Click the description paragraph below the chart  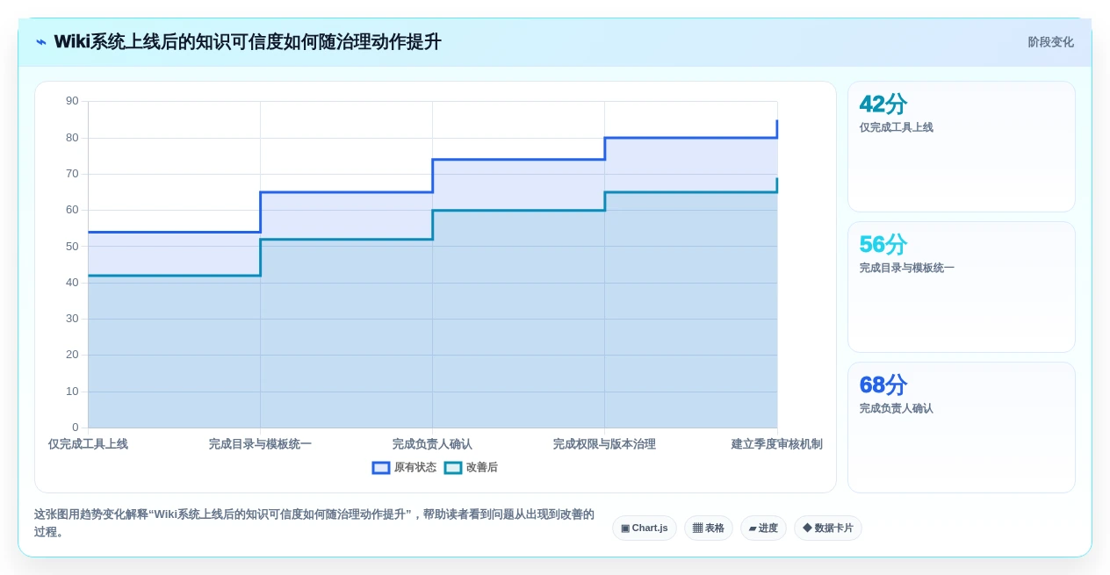point(314,523)
